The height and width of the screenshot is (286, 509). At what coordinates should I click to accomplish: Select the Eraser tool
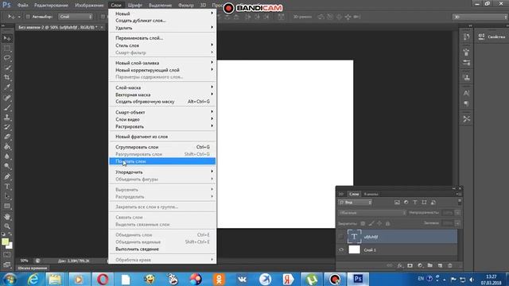coord(7,137)
